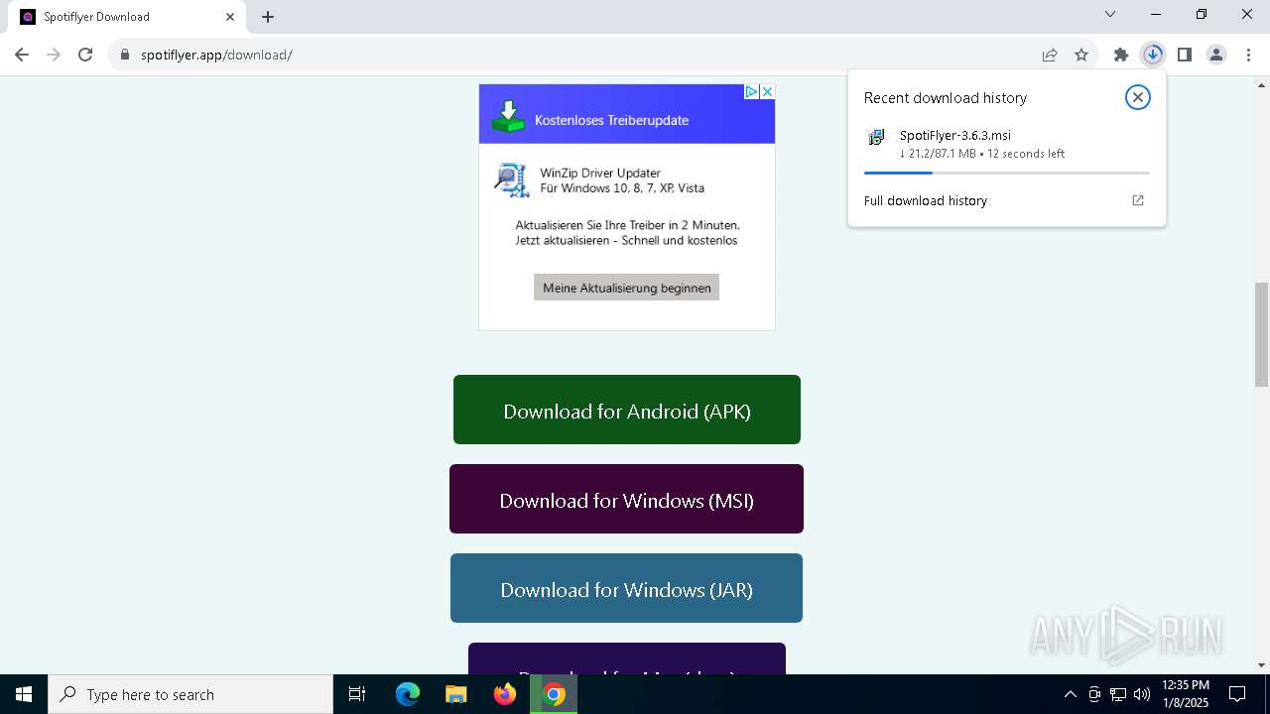This screenshot has height=714, width=1270.
Task: Click the taskbar search box
Action: 190,694
